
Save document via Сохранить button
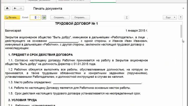[60, 17]
